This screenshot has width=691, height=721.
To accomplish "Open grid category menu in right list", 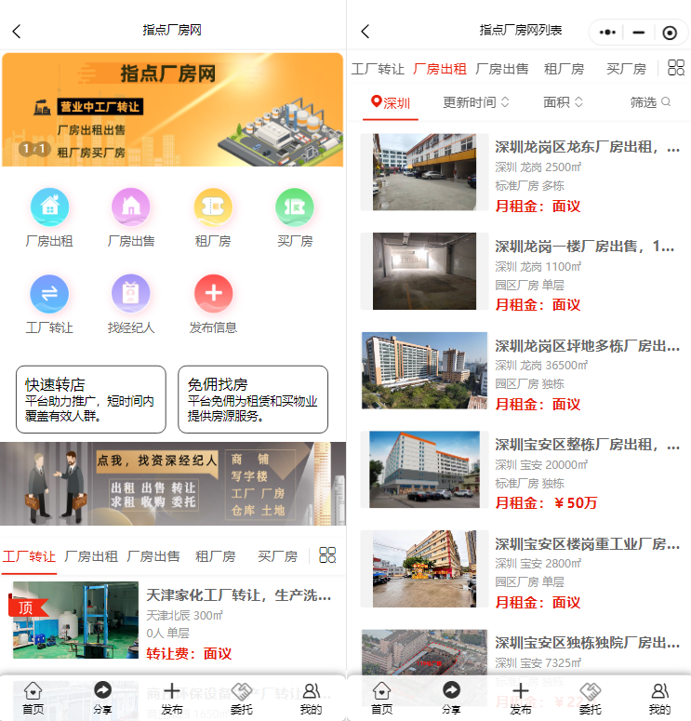I will pos(676,68).
